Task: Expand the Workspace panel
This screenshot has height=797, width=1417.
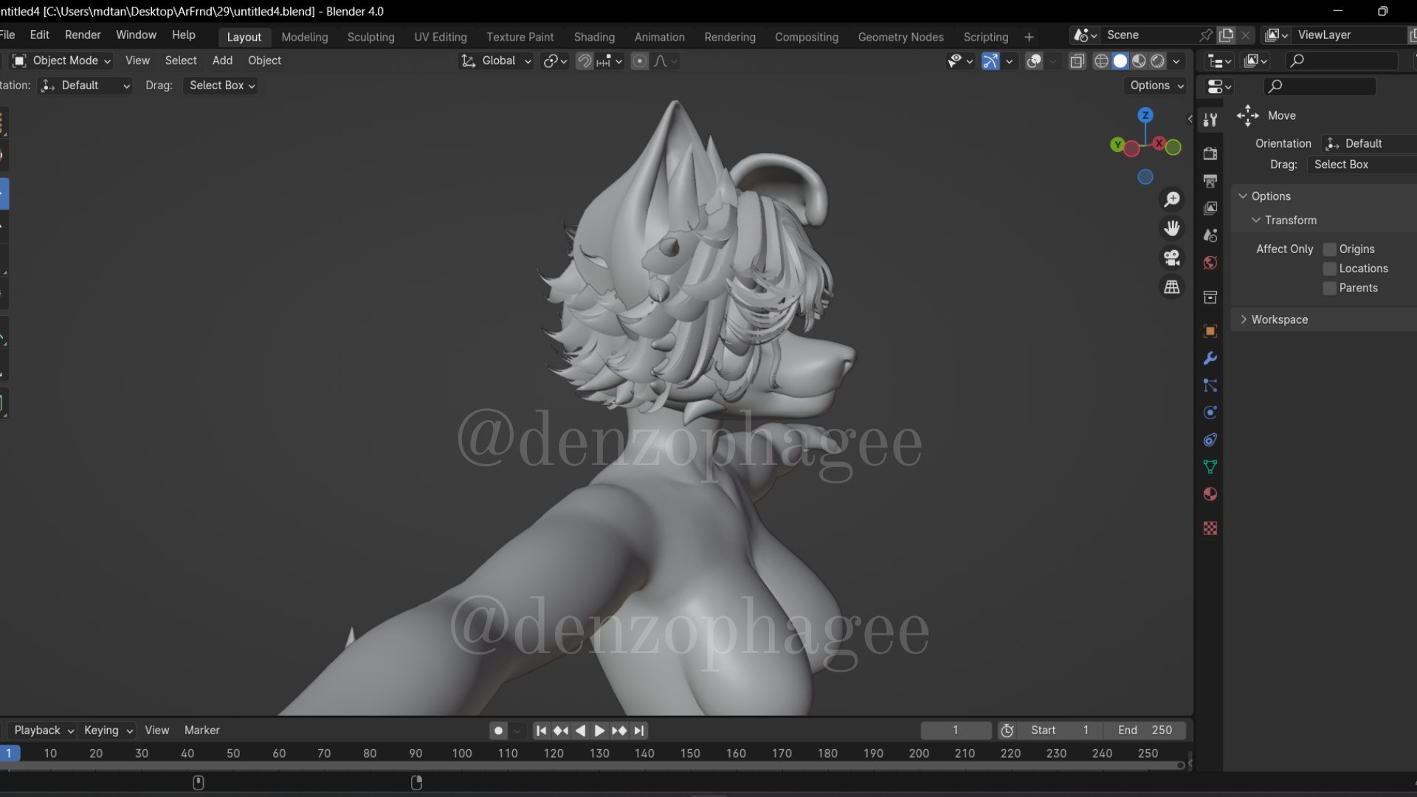Action: 1279,320
